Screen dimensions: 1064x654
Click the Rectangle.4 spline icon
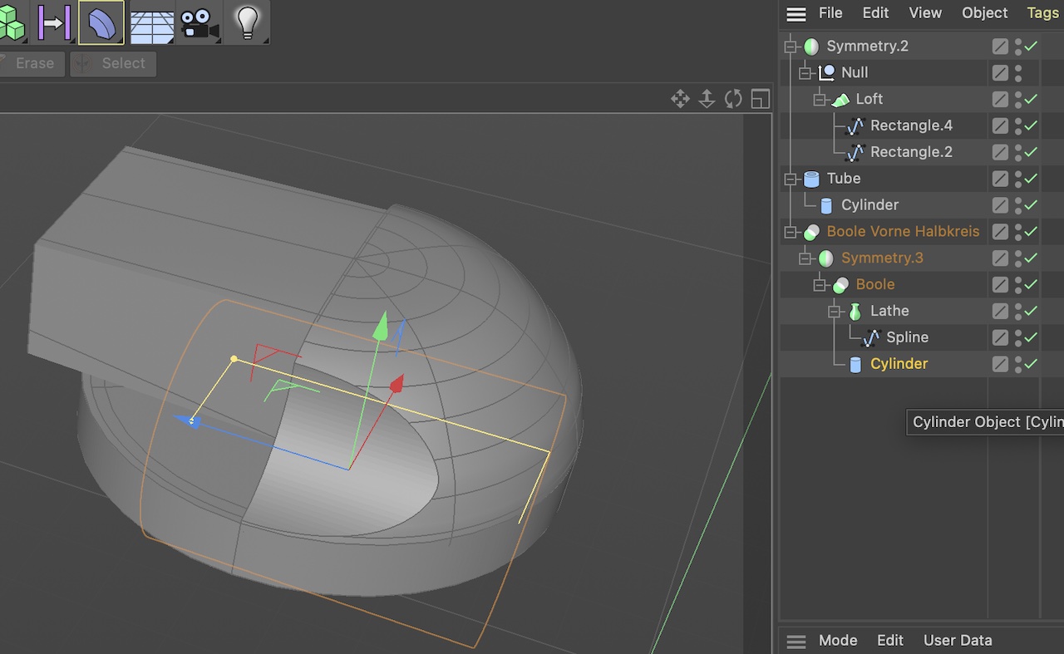point(855,126)
